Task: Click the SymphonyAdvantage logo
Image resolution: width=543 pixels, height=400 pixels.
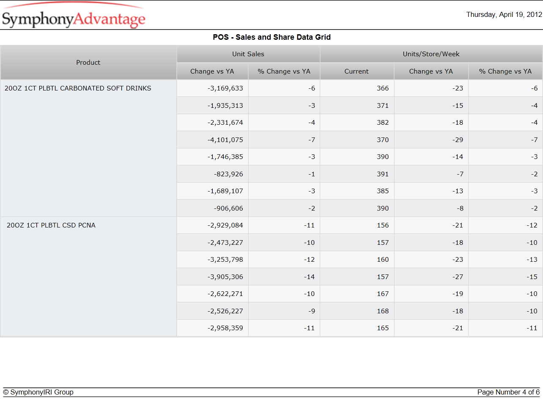Action: [x=74, y=16]
